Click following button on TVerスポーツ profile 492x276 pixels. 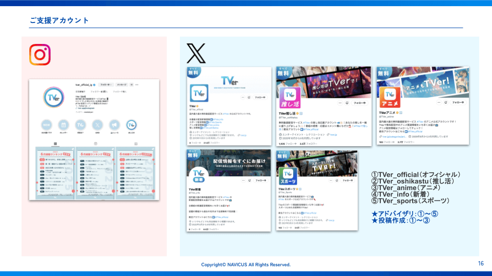pos(347,180)
